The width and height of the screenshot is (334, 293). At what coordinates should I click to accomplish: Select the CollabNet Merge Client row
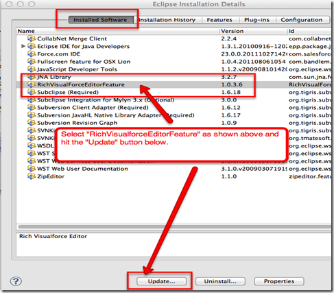coord(174,38)
